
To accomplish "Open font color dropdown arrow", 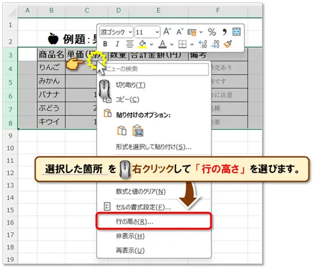I will point(172,44).
